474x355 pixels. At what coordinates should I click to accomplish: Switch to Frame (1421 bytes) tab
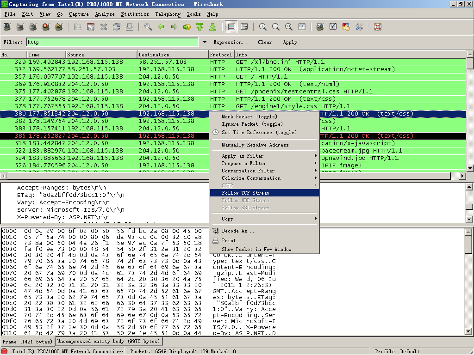pos(27,342)
